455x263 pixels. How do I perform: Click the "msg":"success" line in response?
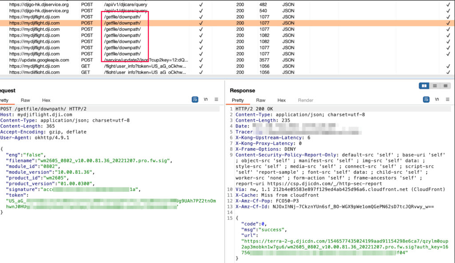coord(264,230)
